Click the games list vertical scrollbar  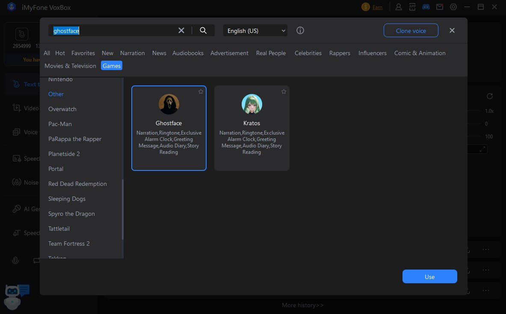pyautogui.click(x=123, y=210)
